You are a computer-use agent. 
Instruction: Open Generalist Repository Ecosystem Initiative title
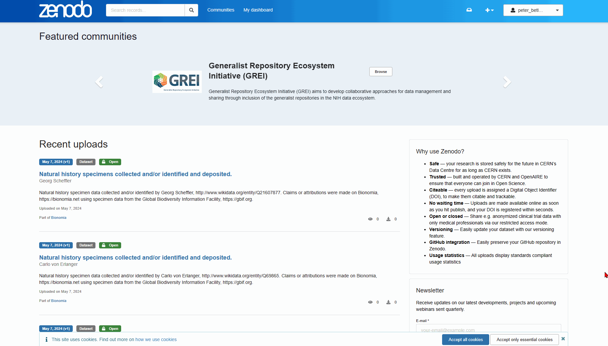pyautogui.click(x=272, y=71)
